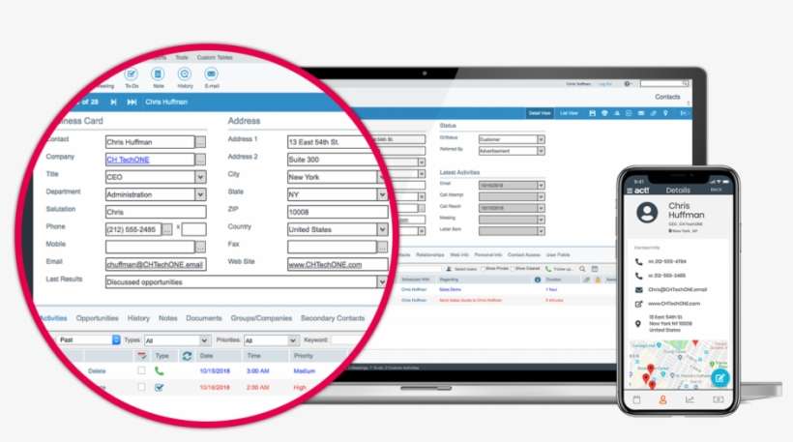Image resolution: width=793 pixels, height=442 pixels.
Task: Expand Last Results Discussed opportunities dropdown
Action: (x=382, y=282)
